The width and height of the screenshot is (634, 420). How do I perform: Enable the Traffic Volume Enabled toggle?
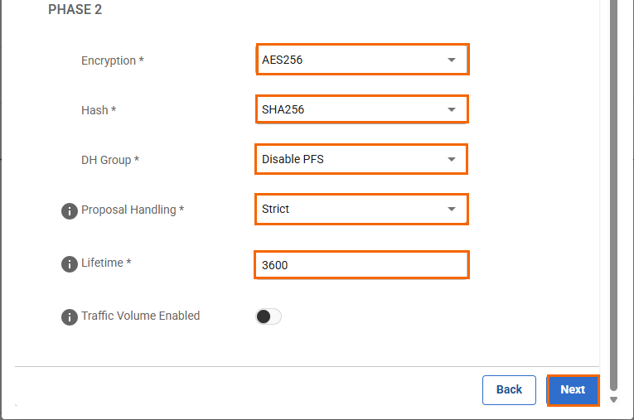point(269,316)
